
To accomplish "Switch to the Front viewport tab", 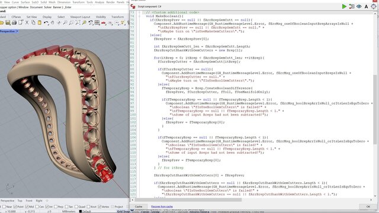I will point(29,201).
